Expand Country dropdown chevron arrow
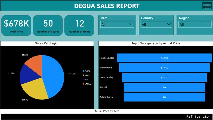Image resolution: width=213 pixels, height=120 pixels. (x=169, y=24)
